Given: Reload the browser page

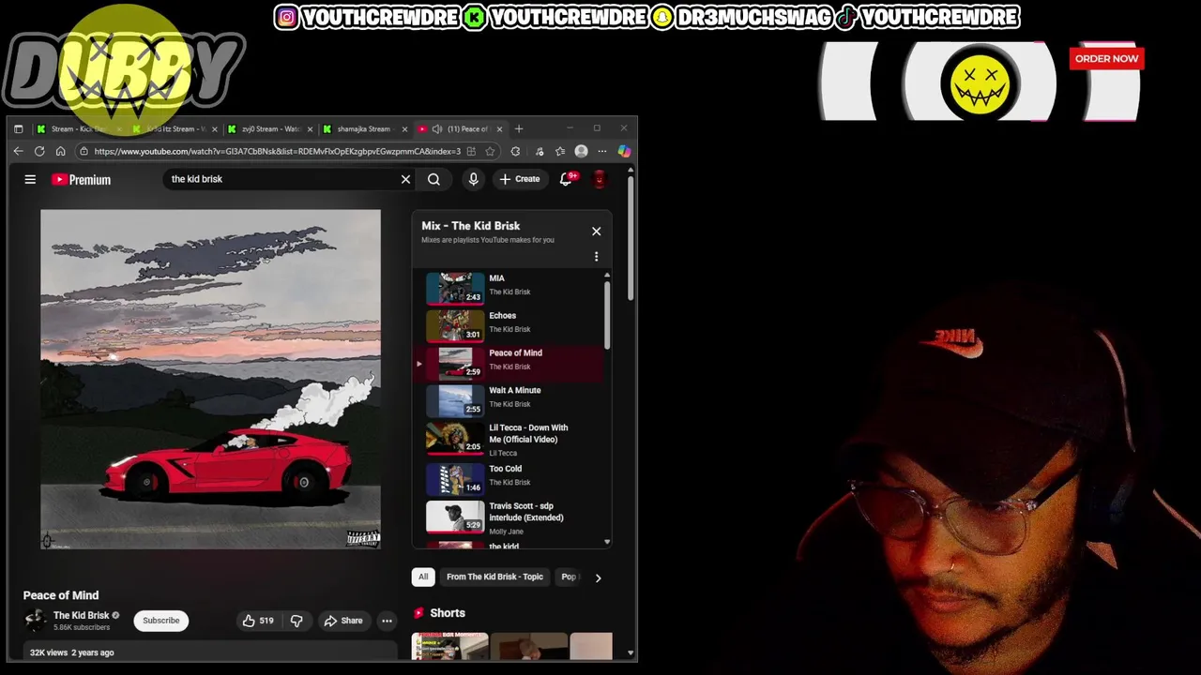Looking at the screenshot, I should (39, 151).
